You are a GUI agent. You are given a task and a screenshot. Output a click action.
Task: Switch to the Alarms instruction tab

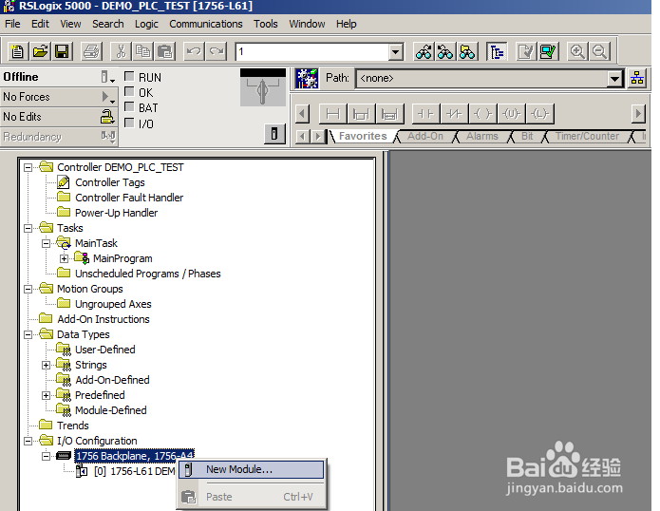(482, 137)
